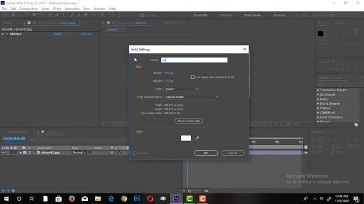The image size is (364, 204).
Task: Cancel the Solid Settings dialog
Action: tap(233, 153)
